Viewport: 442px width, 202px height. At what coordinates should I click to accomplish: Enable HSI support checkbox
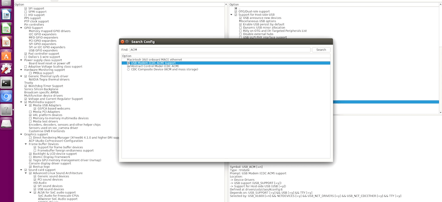26,15
